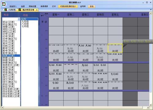The height and width of the screenshot is (110, 153).
Task: Open the 打印 menu
Action: (x=54, y=6)
